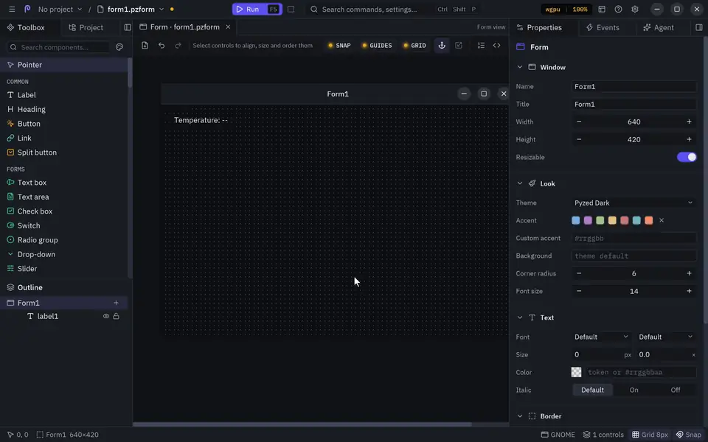Switch to the Agent tab

click(x=659, y=27)
